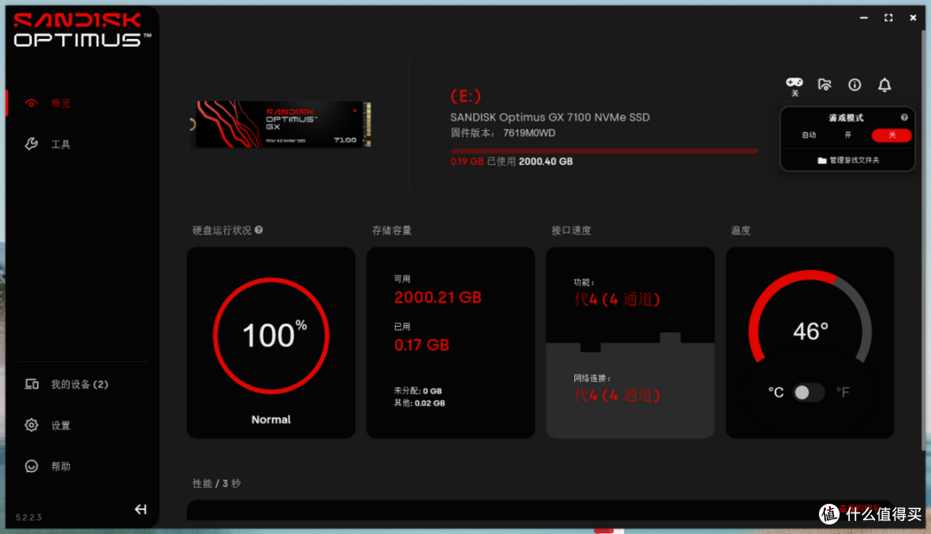Open the 帮助 help page
This screenshot has height=534, width=931.
(x=60, y=467)
